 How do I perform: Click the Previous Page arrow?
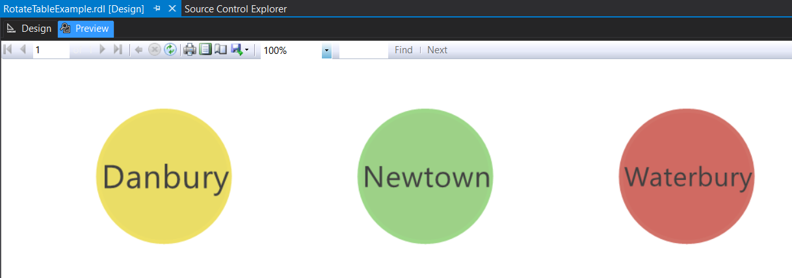tap(23, 50)
